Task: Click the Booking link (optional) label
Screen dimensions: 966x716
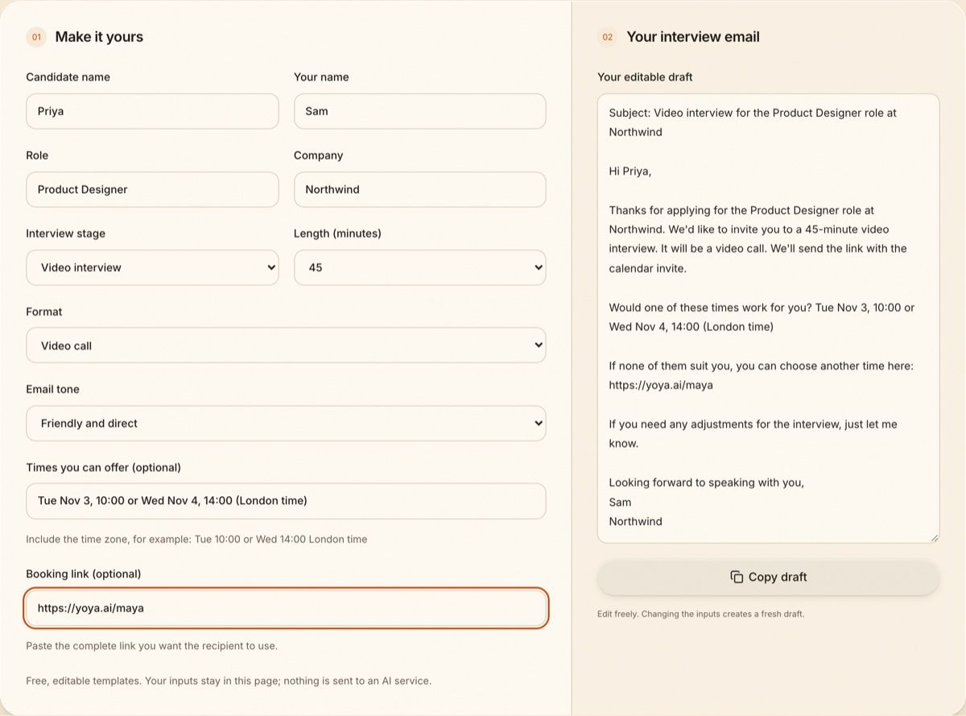Action: [84, 573]
